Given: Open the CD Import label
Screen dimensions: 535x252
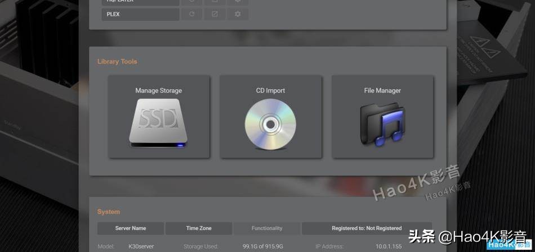Looking at the screenshot, I should (x=270, y=90).
